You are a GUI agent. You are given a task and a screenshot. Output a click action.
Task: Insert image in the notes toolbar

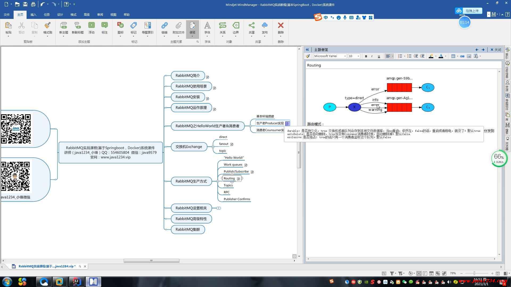pyautogui.click(x=469, y=56)
